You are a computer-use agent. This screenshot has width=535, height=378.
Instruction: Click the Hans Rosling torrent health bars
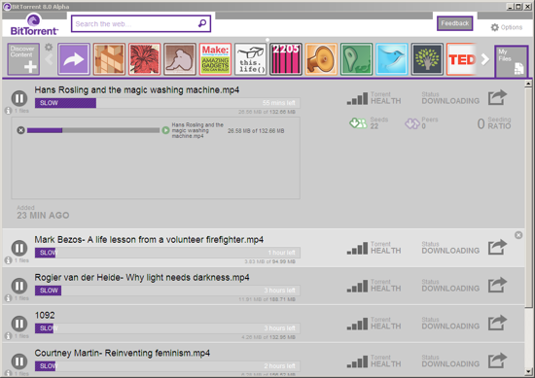point(357,98)
